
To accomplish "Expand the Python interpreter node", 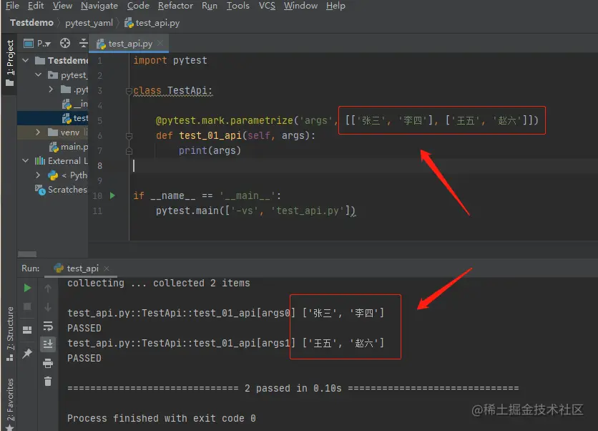I will tap(38, 175).
